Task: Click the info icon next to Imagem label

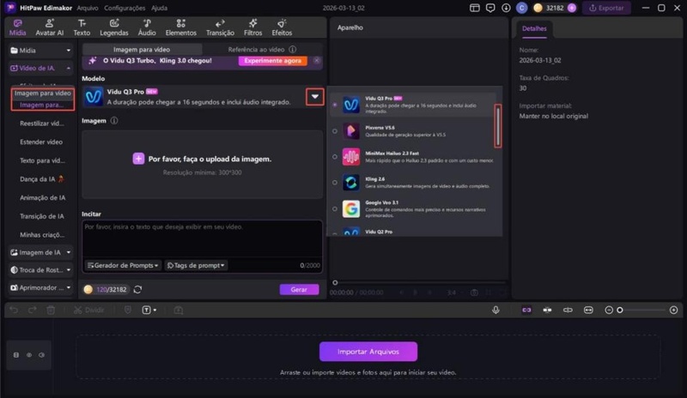Action: pyautogui.click(x=114, y=120)
